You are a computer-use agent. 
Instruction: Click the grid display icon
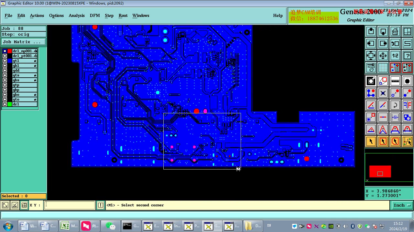coord(383,68)
